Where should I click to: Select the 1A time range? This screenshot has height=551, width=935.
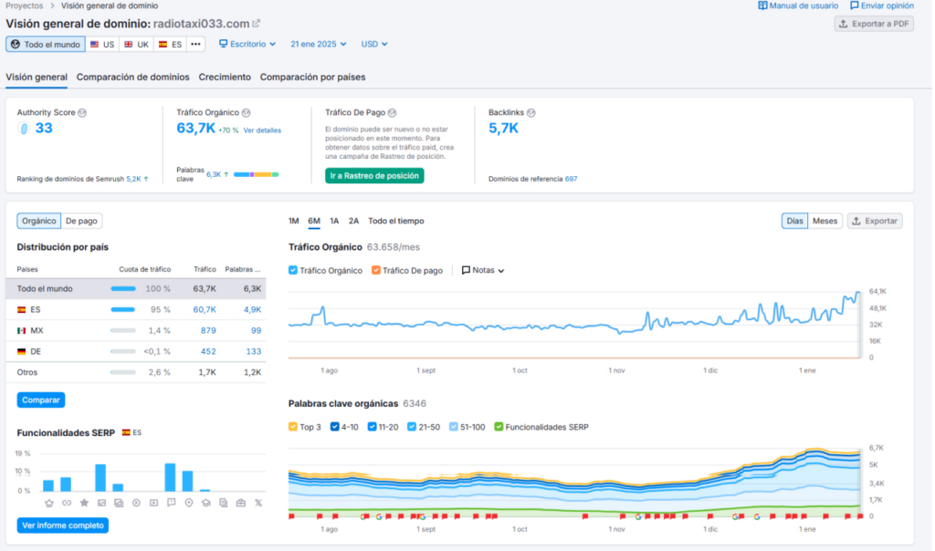click(x=334, y=221)
